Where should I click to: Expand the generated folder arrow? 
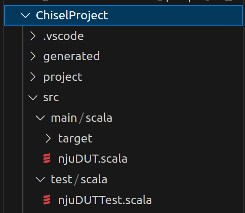[x=33, y=56]
